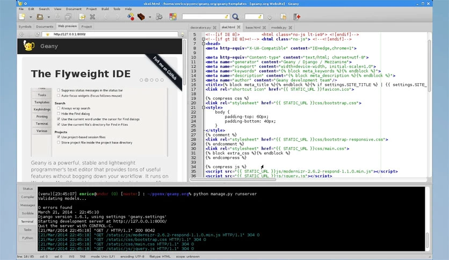449x260 pixels.
Task: Click the Web preview URL address field
Action: (110, 34)
